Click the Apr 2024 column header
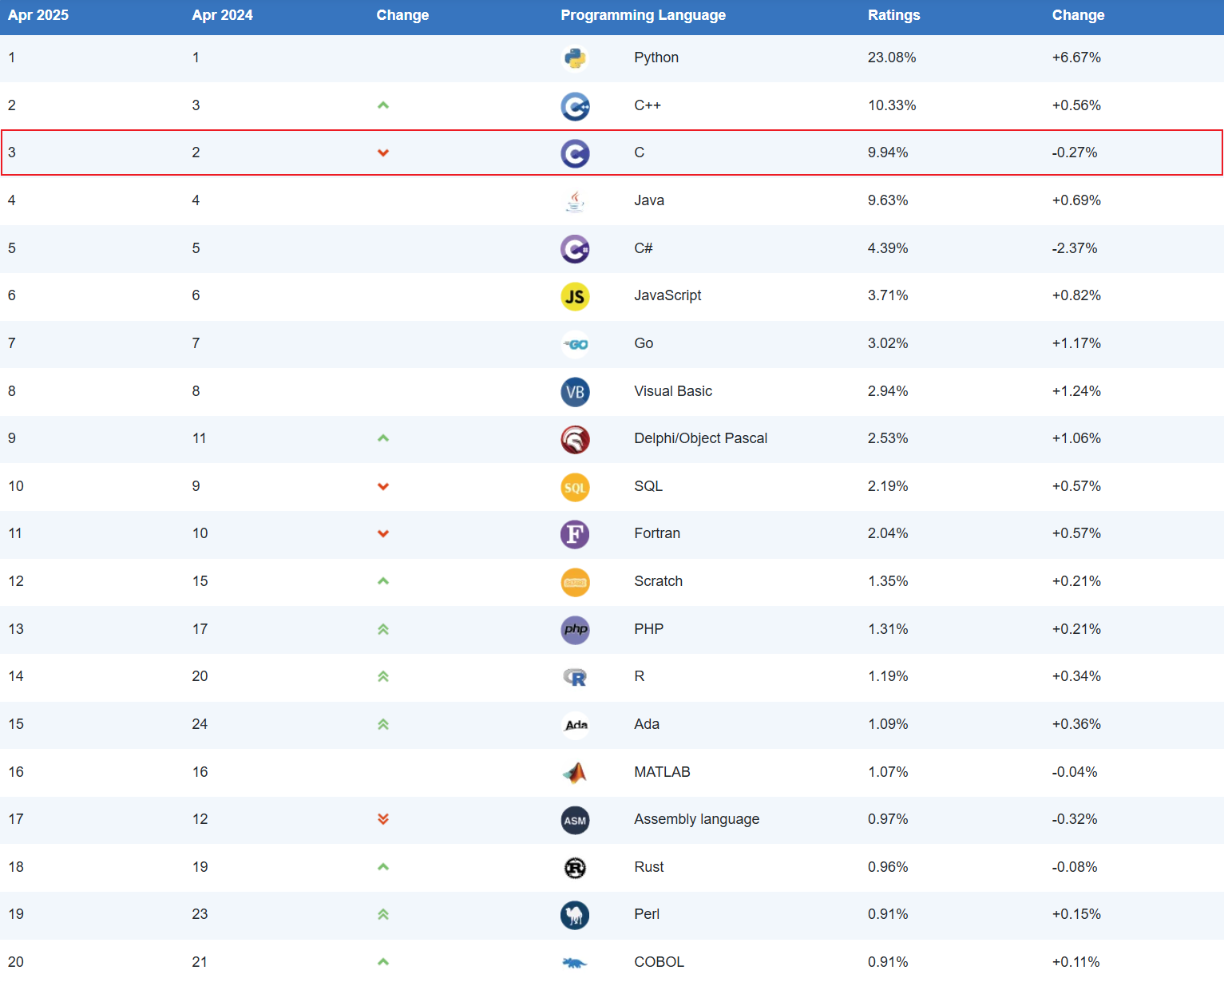 (x=223, y=15)
